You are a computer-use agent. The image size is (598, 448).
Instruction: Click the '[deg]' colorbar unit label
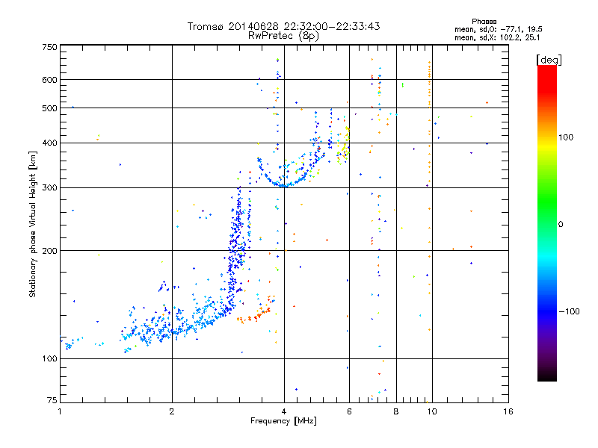click(x=549, y=60)
